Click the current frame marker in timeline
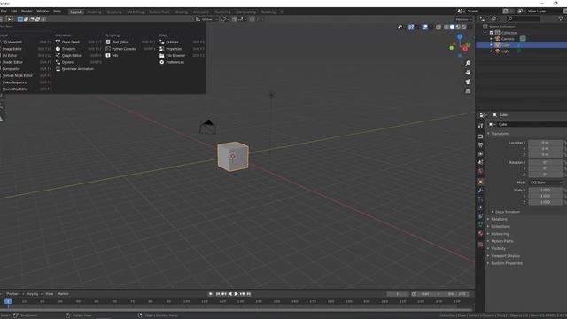 8,301
